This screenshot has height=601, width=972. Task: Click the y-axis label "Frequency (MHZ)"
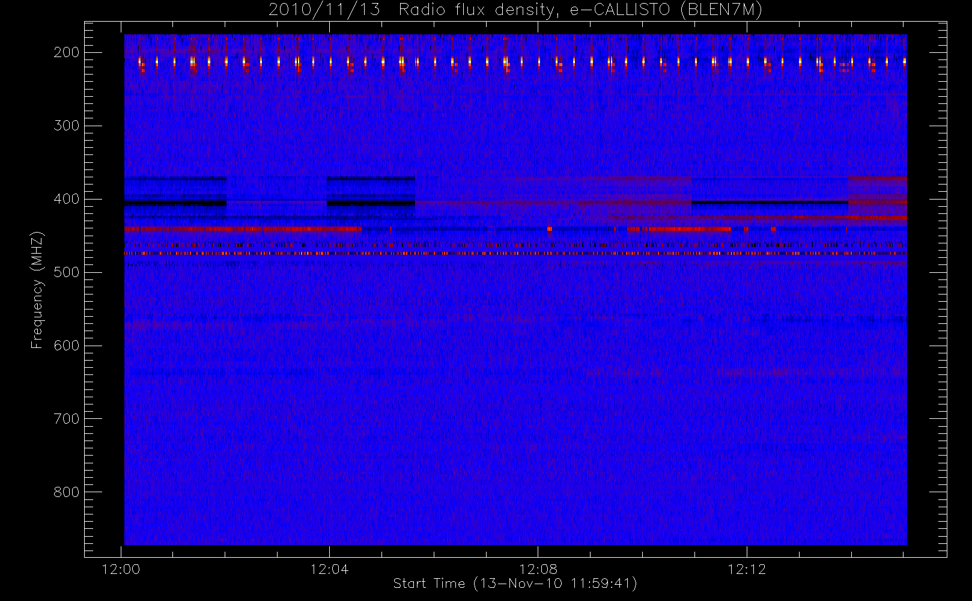pos(37,290)
